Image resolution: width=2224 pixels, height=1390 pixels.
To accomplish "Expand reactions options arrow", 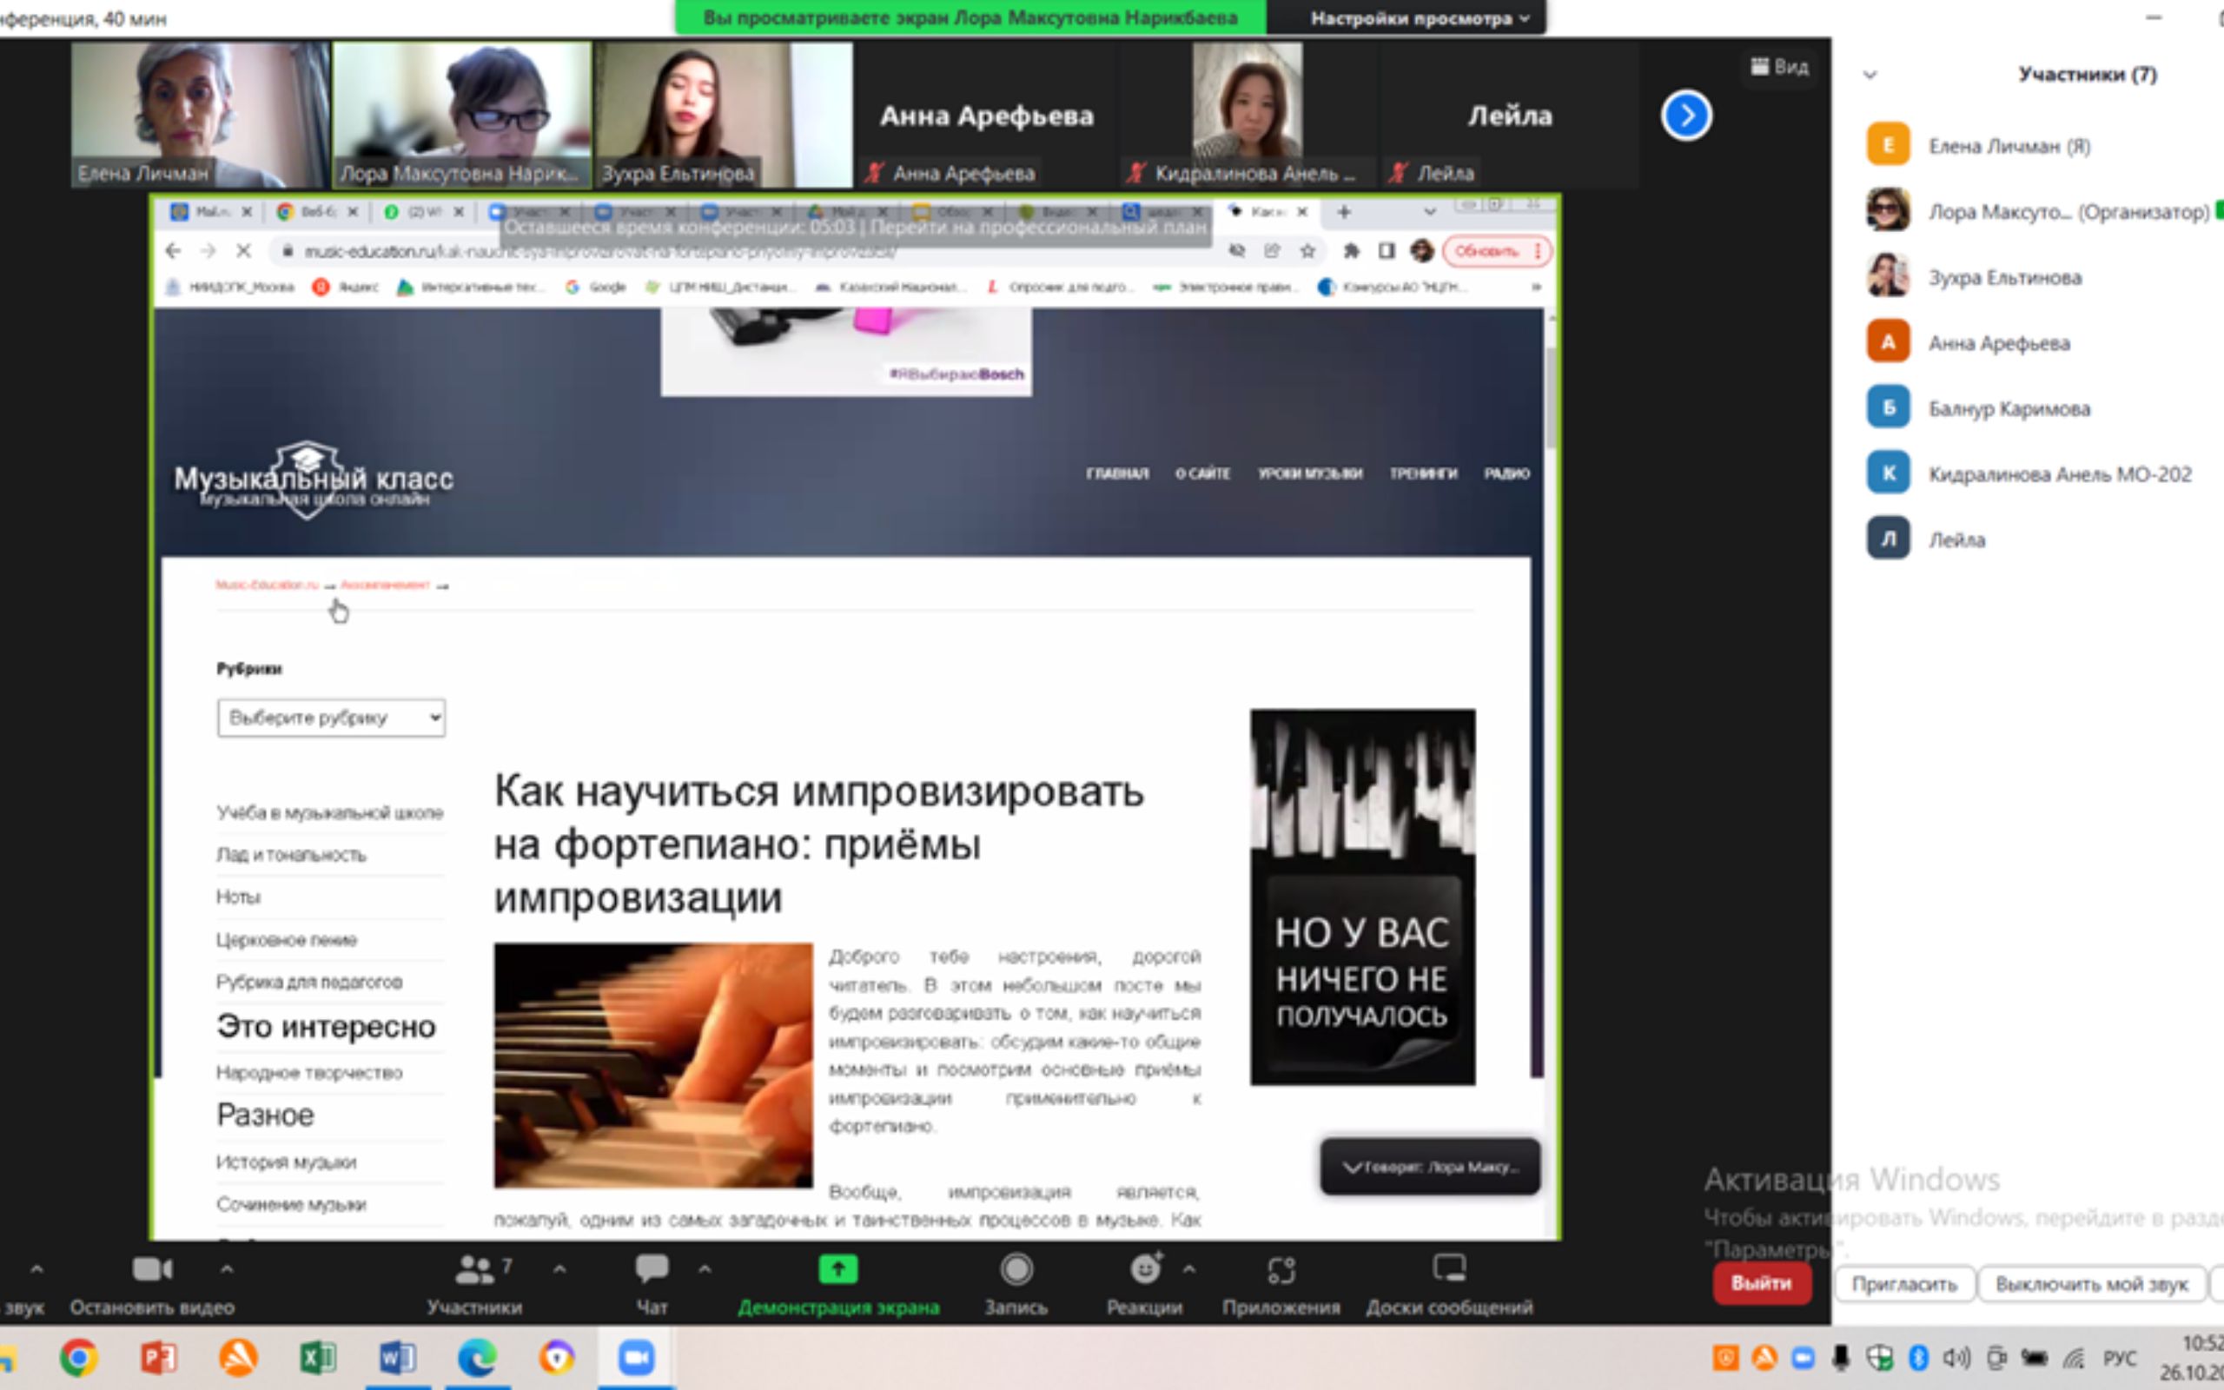I will click(x=1188, y=1269).
